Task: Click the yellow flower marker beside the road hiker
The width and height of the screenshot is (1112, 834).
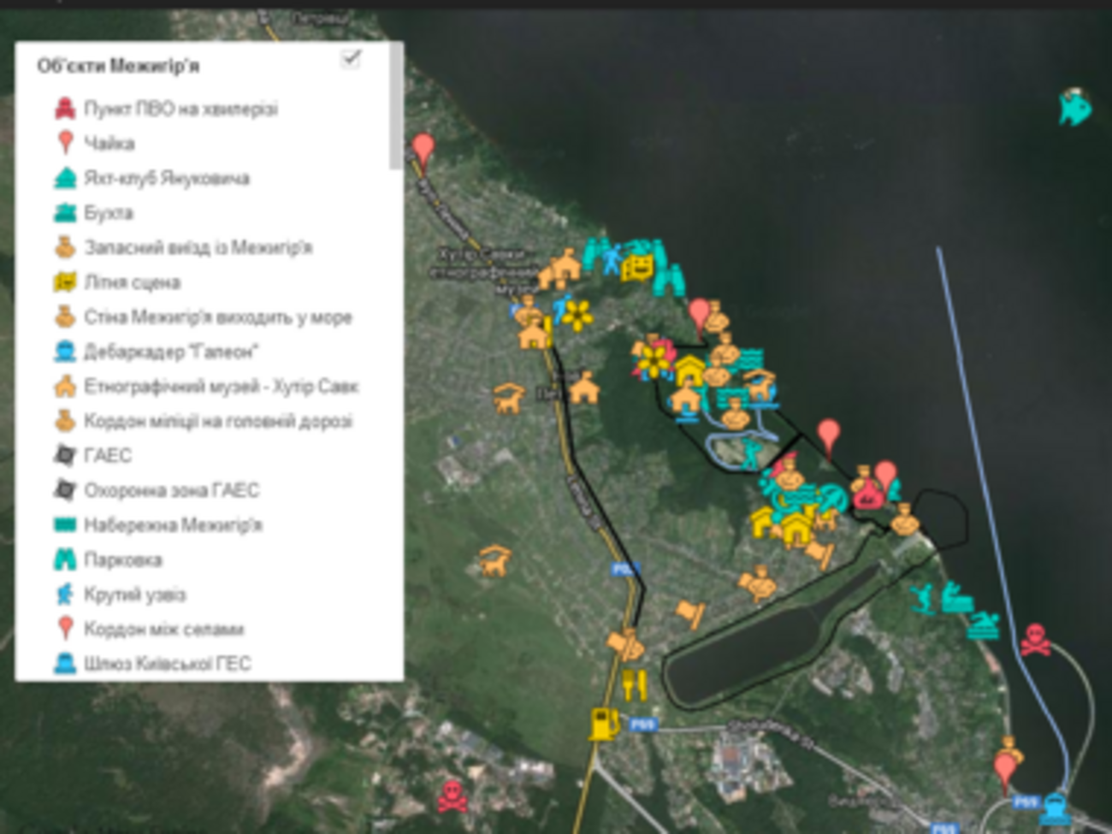Action: pos(577,315)
